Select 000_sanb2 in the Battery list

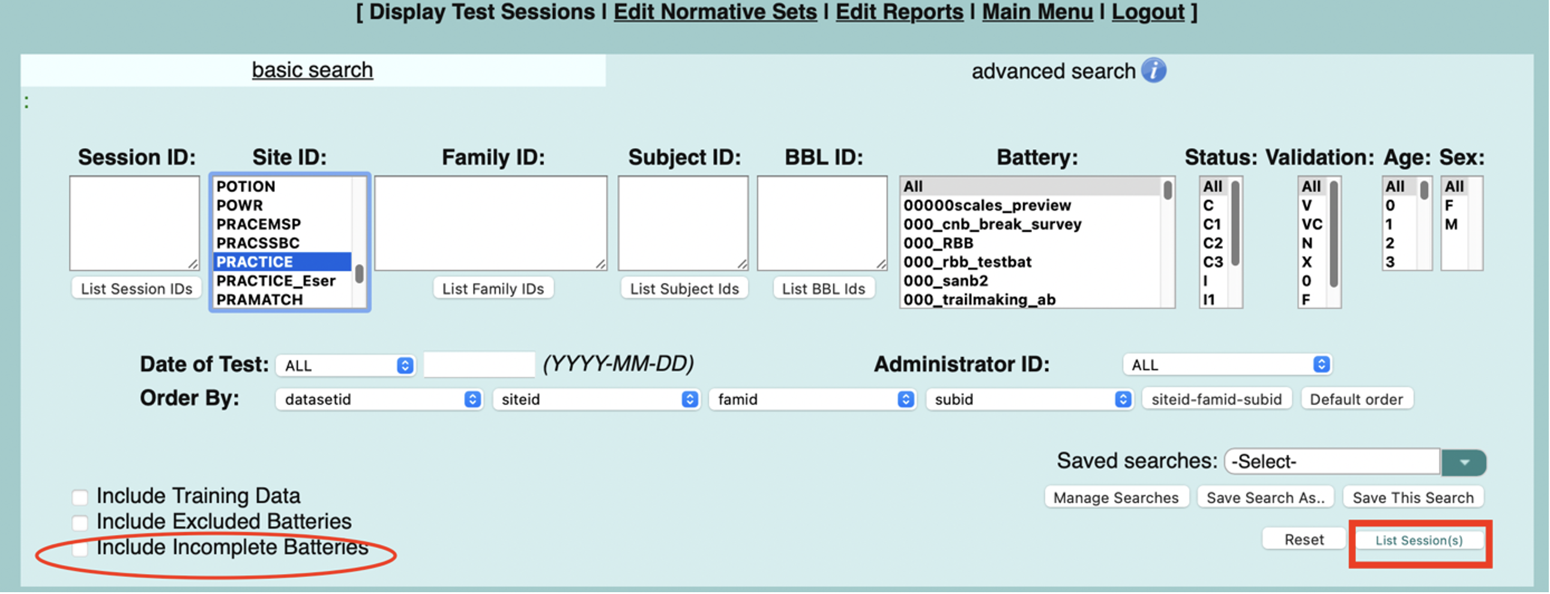tap(1031, 281)
